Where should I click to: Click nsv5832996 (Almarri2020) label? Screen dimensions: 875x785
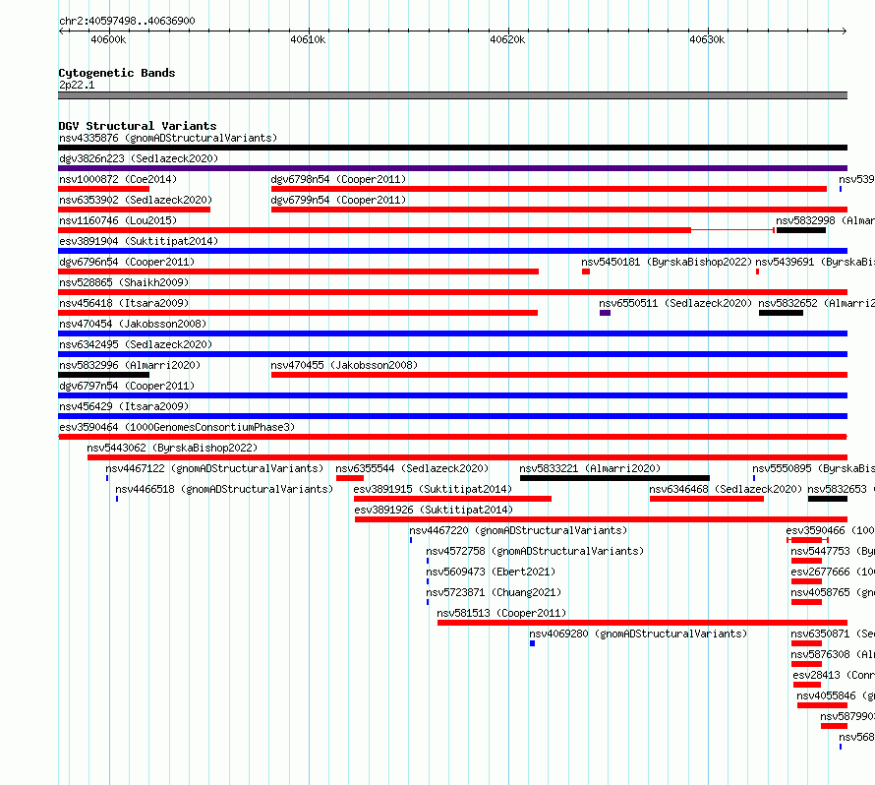click(130, 365)
